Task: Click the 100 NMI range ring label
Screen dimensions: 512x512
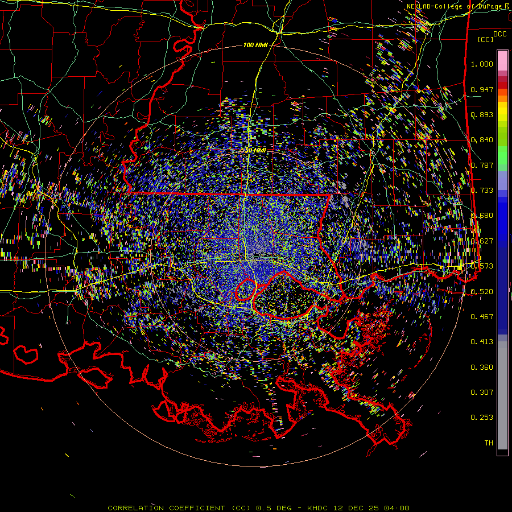Action: click(x=255, y=45)
